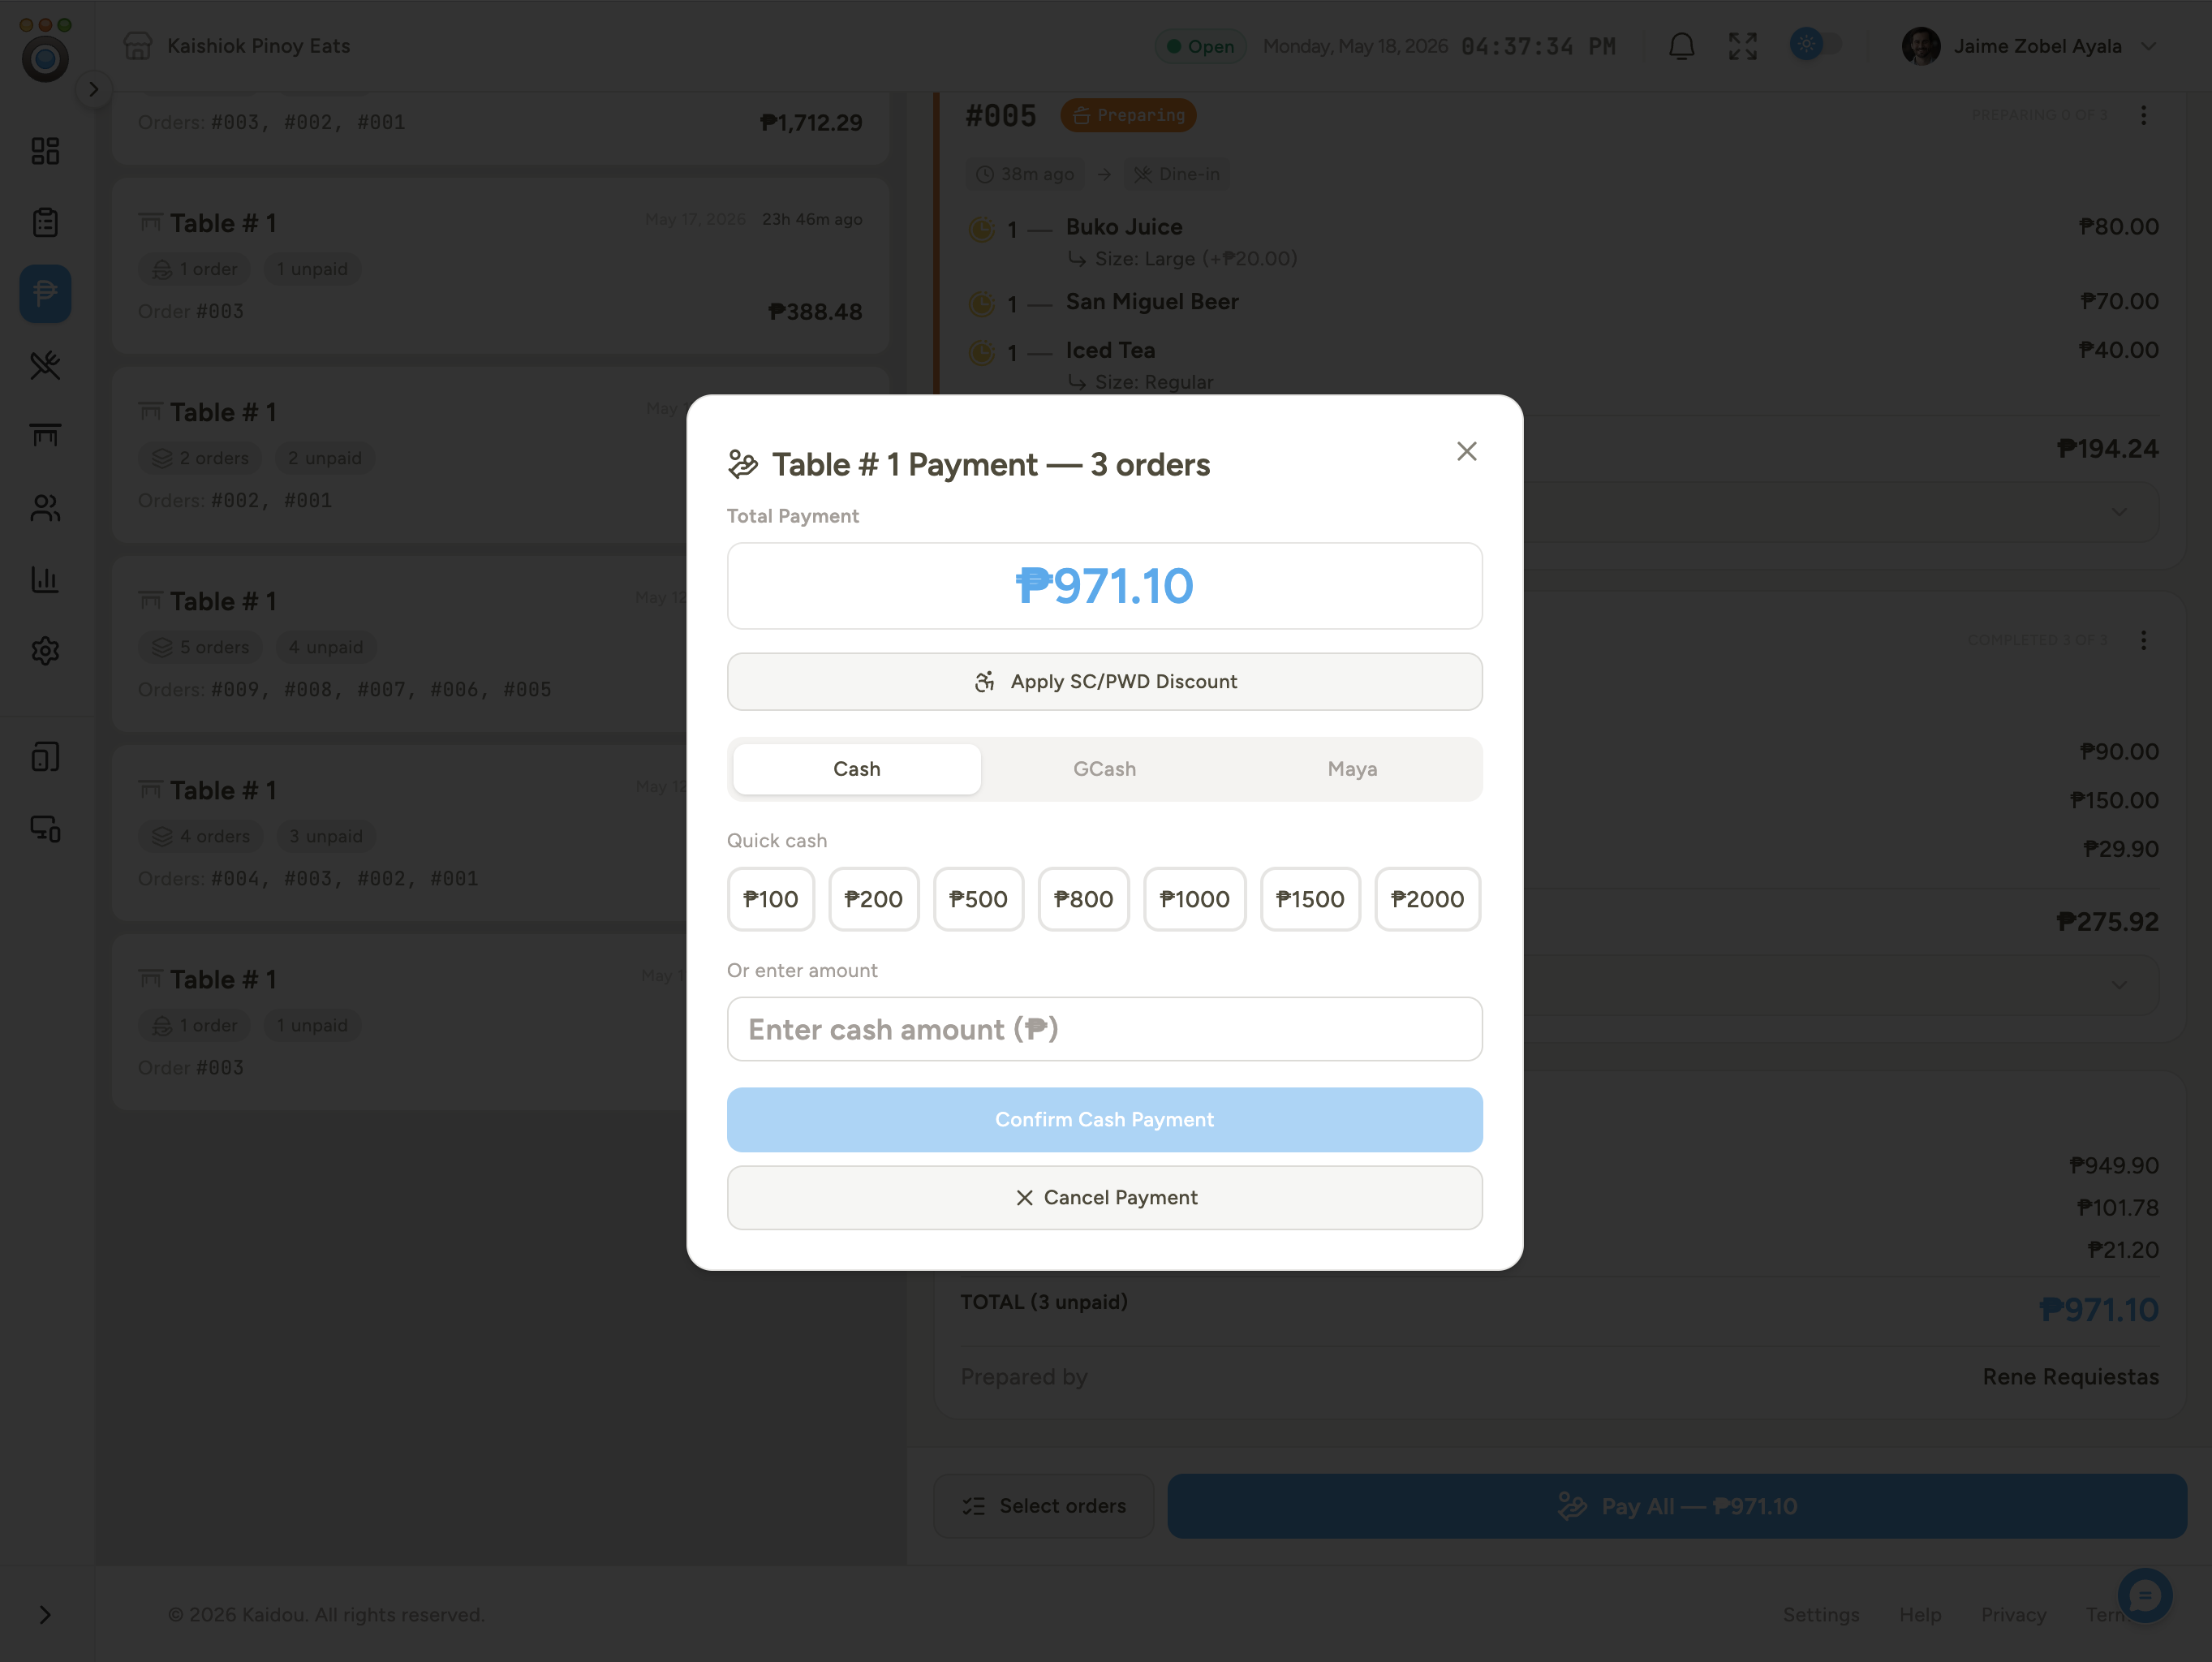
Task: Click the Preparing status badge on #005
Action: (x=1128, y=115)
